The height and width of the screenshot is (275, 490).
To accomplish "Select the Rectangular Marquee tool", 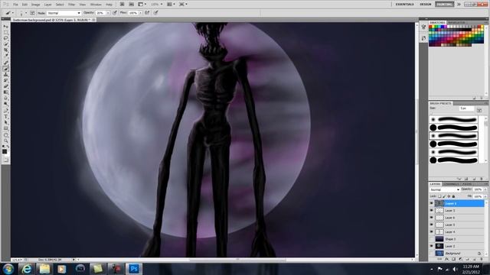I will [5, 32].
